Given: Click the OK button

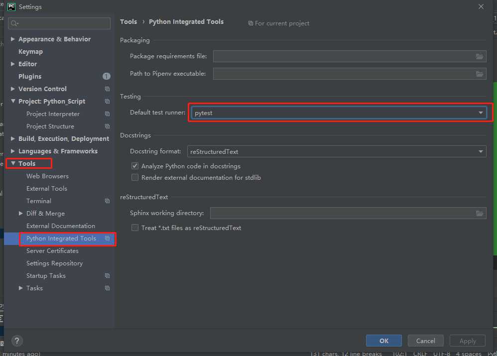Looking at the screenshot, I should click(384, 341).
